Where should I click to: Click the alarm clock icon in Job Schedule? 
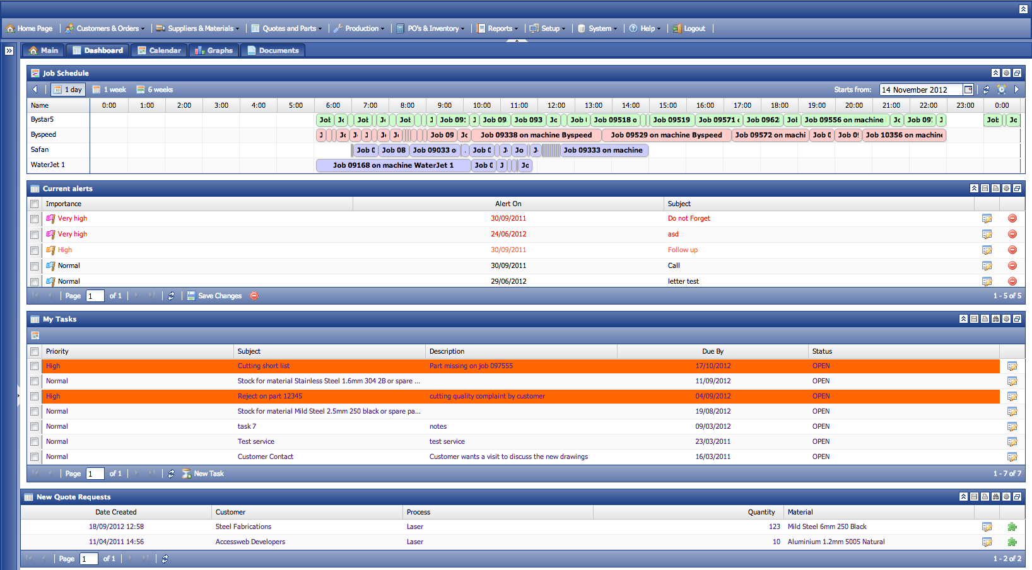click(1002, 90)
